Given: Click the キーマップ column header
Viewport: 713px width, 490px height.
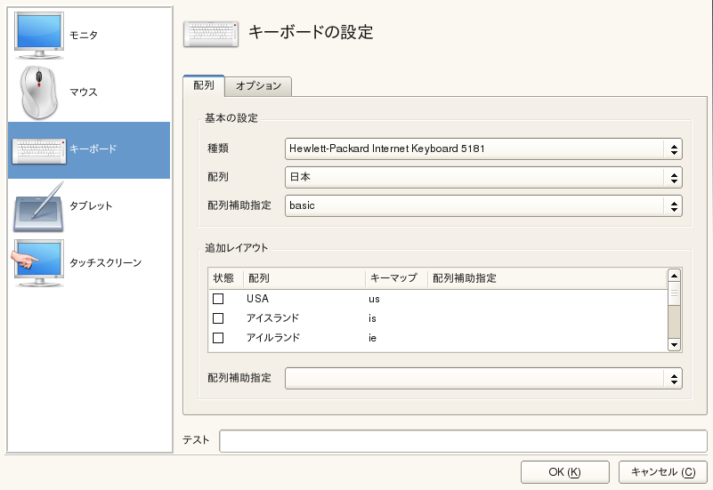Looking at the screenshot, I should pyautogui.click(x=394, y=278).
